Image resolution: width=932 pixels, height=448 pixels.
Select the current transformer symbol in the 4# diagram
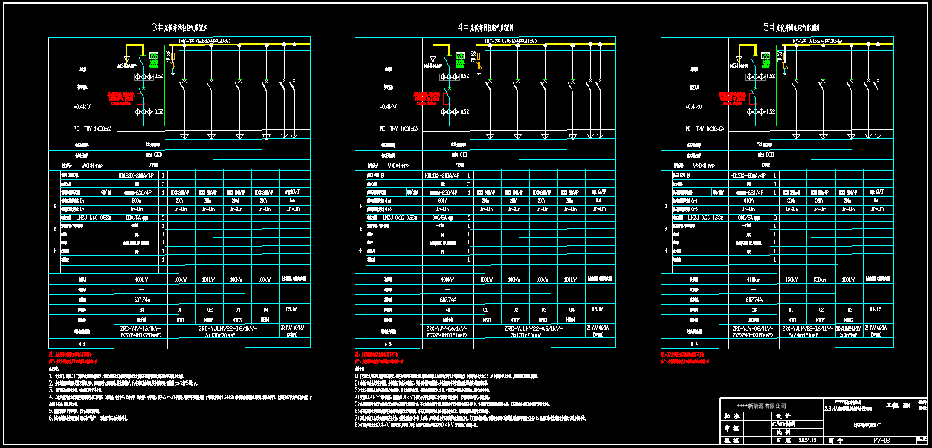point(450,77)
